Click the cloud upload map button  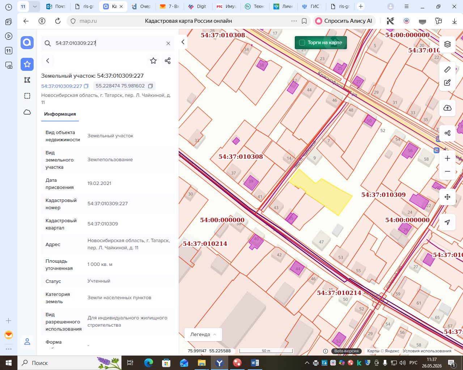(x=447, y=108)
